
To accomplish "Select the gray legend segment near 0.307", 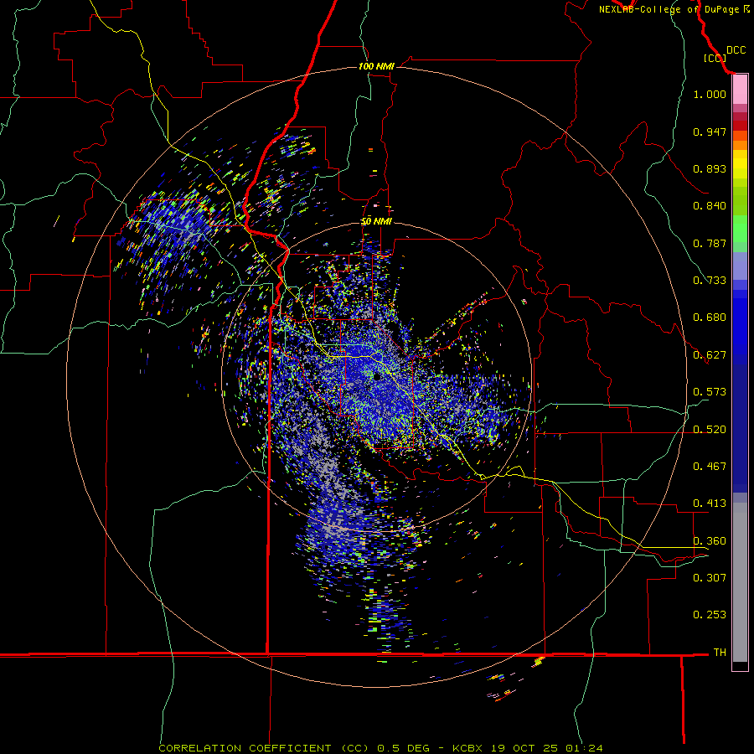I will tap(740, 582).
